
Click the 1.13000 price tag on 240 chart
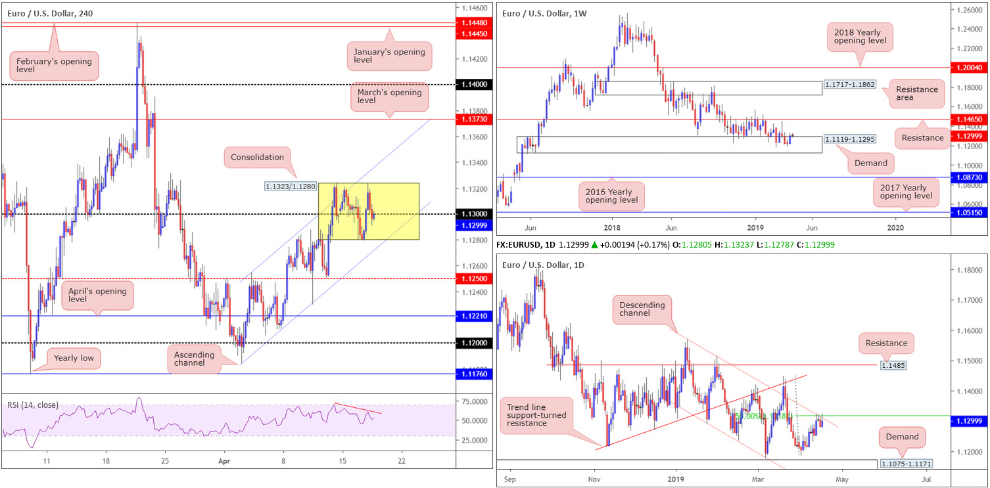tap(473, 214)
